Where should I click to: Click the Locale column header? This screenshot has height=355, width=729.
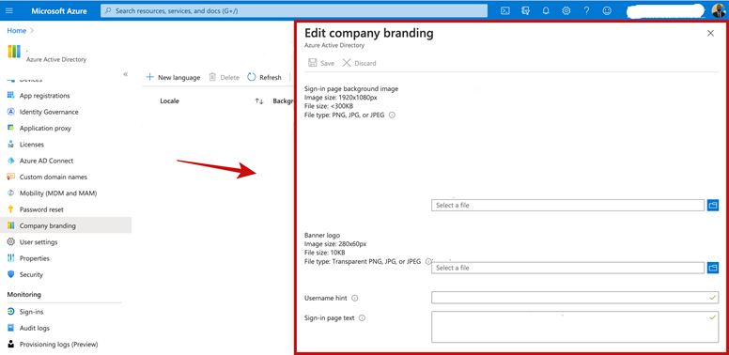tap(169, 100)
